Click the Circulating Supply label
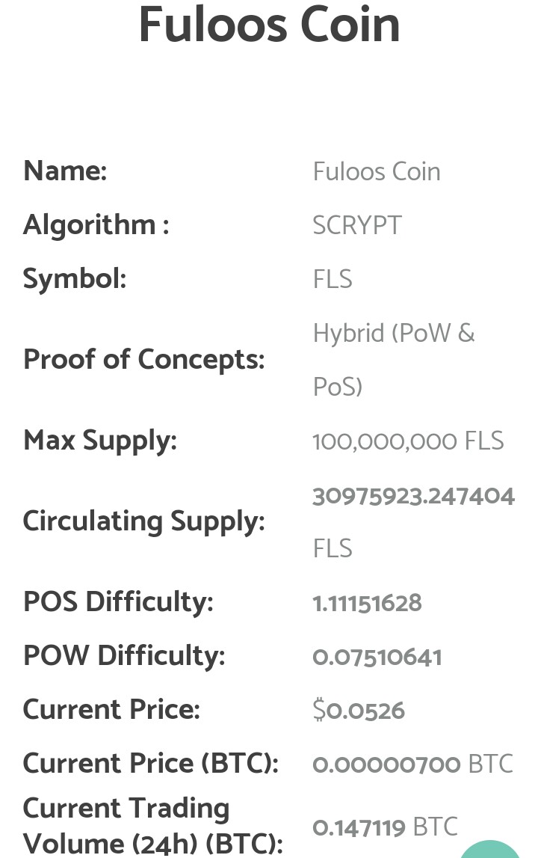The image size is (538, 858). coord(143,521)
